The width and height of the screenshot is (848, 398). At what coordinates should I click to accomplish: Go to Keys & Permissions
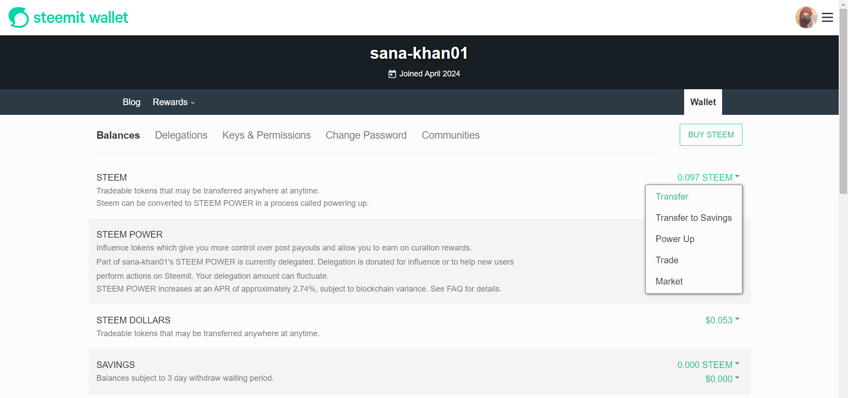click(x=266, y=135)
